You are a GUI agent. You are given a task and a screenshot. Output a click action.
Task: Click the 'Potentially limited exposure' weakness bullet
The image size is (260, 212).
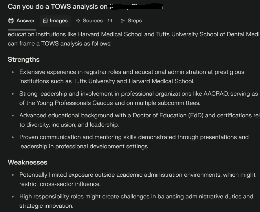137,179
